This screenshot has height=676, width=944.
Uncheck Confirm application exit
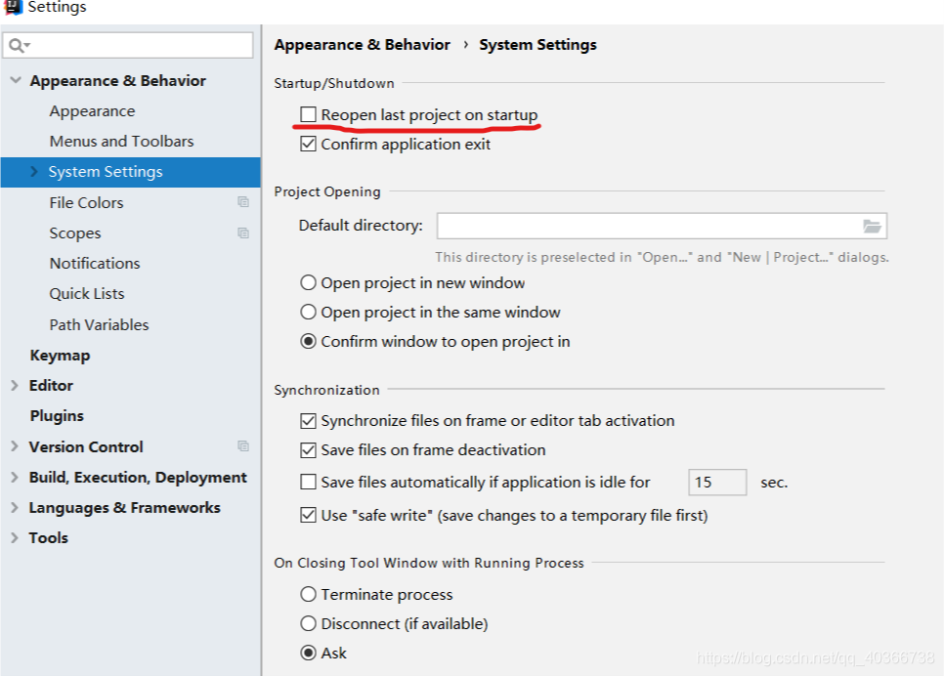(309, 145)
